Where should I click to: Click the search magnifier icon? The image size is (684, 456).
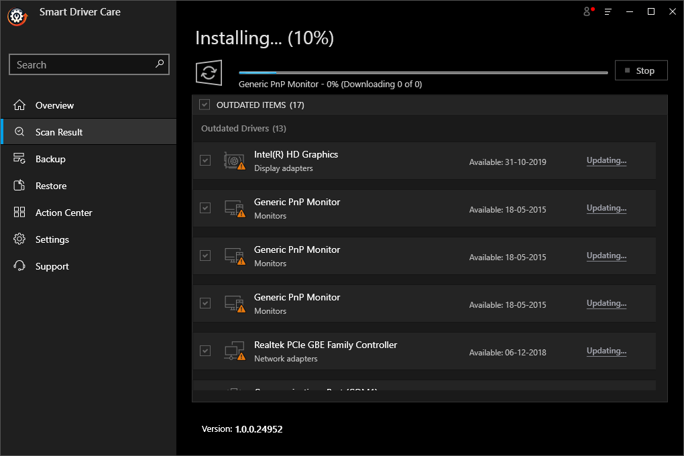[x=160, y=64]
